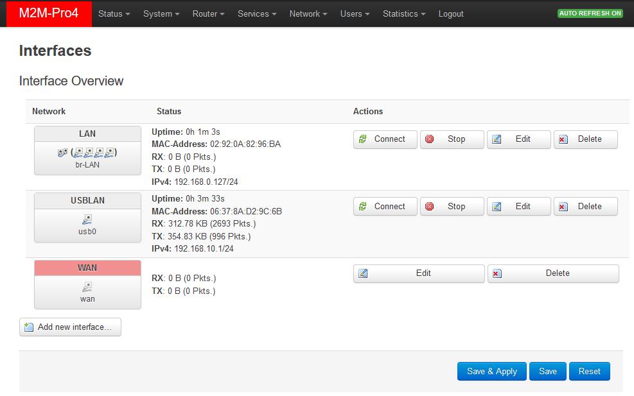Click the bridge icon above br-LAN
Viewport: 634px width, 396px height.
click(x=62, y=153)
